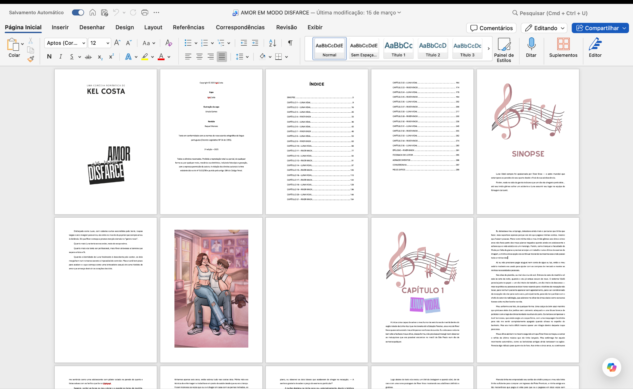Open Suplementos add-ins
The image size is (633, 389).
(x=563, y=48)
